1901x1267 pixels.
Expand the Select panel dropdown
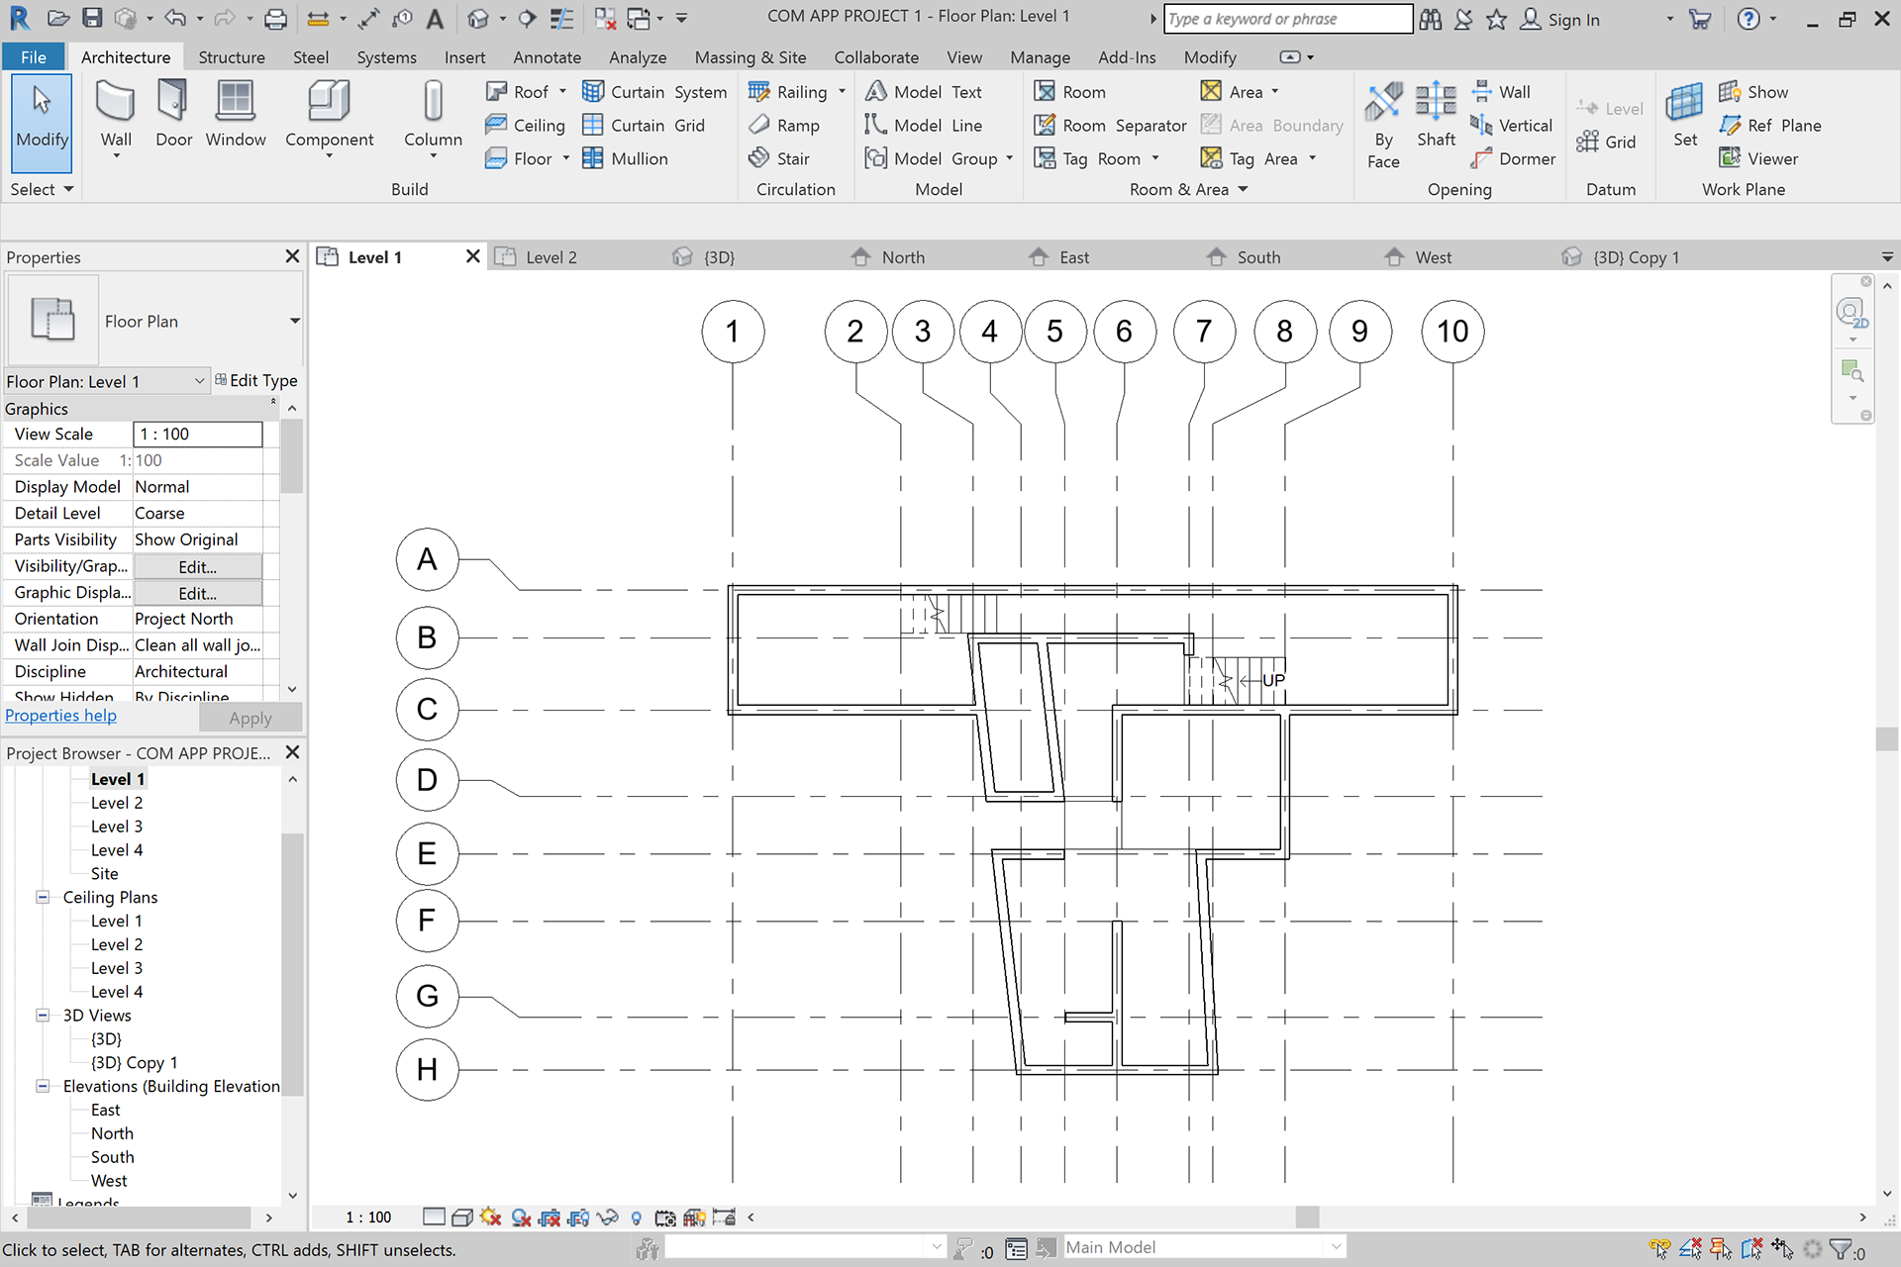pos(42,189)
